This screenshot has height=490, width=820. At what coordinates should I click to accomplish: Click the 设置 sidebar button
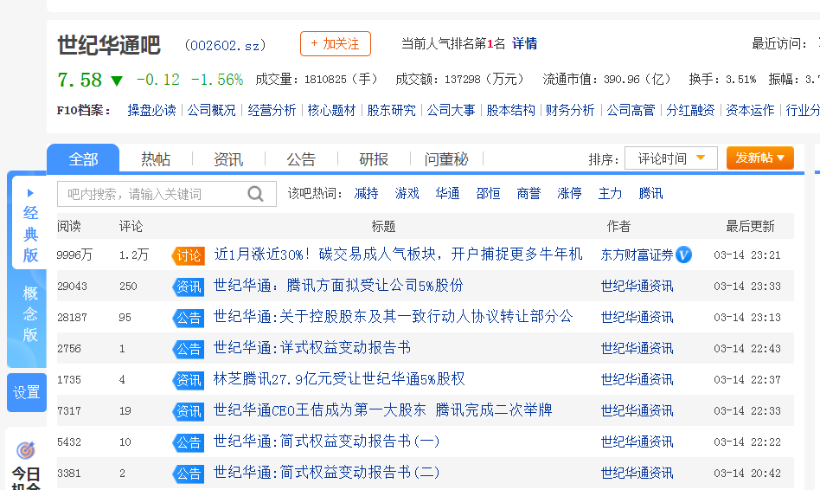(x=26, y=393)
